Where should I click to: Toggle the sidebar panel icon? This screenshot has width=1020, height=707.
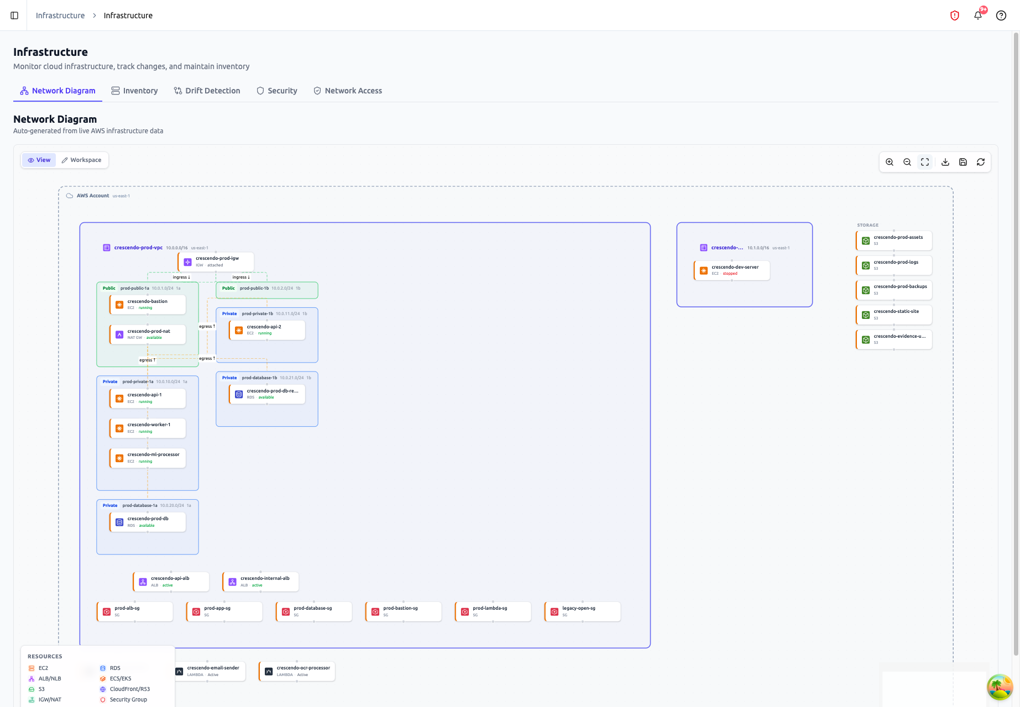(15, 15)
